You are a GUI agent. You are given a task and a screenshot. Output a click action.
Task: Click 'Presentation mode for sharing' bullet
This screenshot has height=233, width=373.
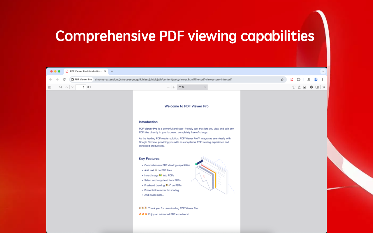click(x=161, y=190)
